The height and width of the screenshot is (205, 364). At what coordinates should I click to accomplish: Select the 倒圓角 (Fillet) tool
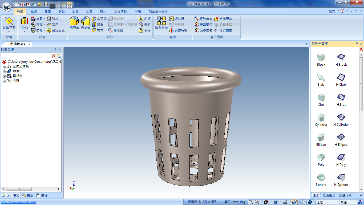tap(74, 22)
